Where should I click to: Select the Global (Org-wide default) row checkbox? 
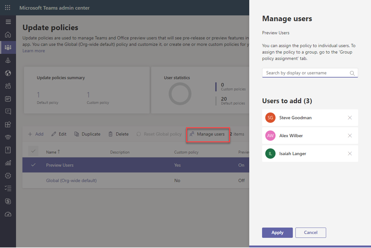point(33,180)
